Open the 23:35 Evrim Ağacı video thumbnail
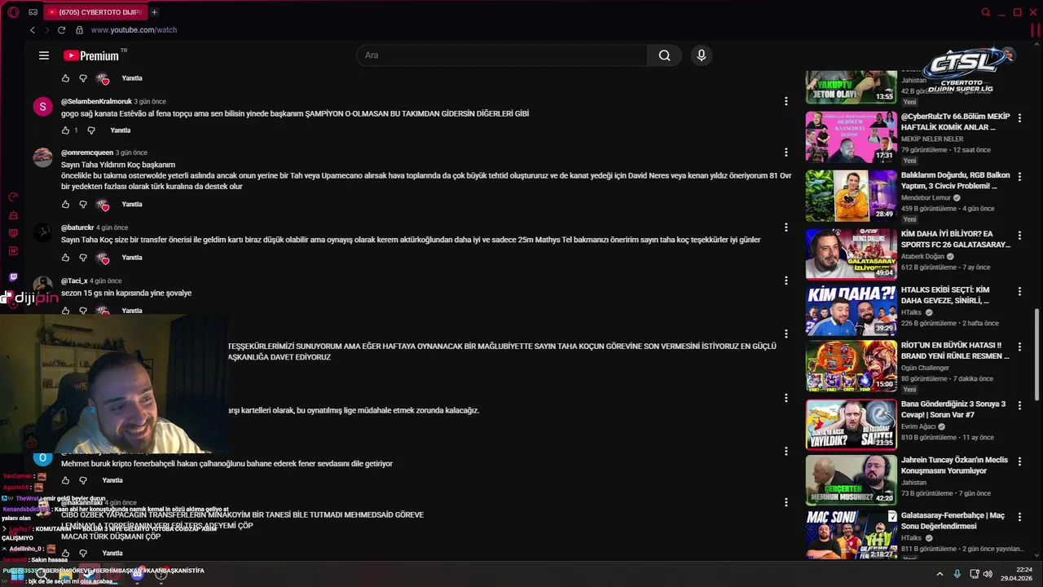This screenshot has height=587, width=1043. [x=852, y=424]
